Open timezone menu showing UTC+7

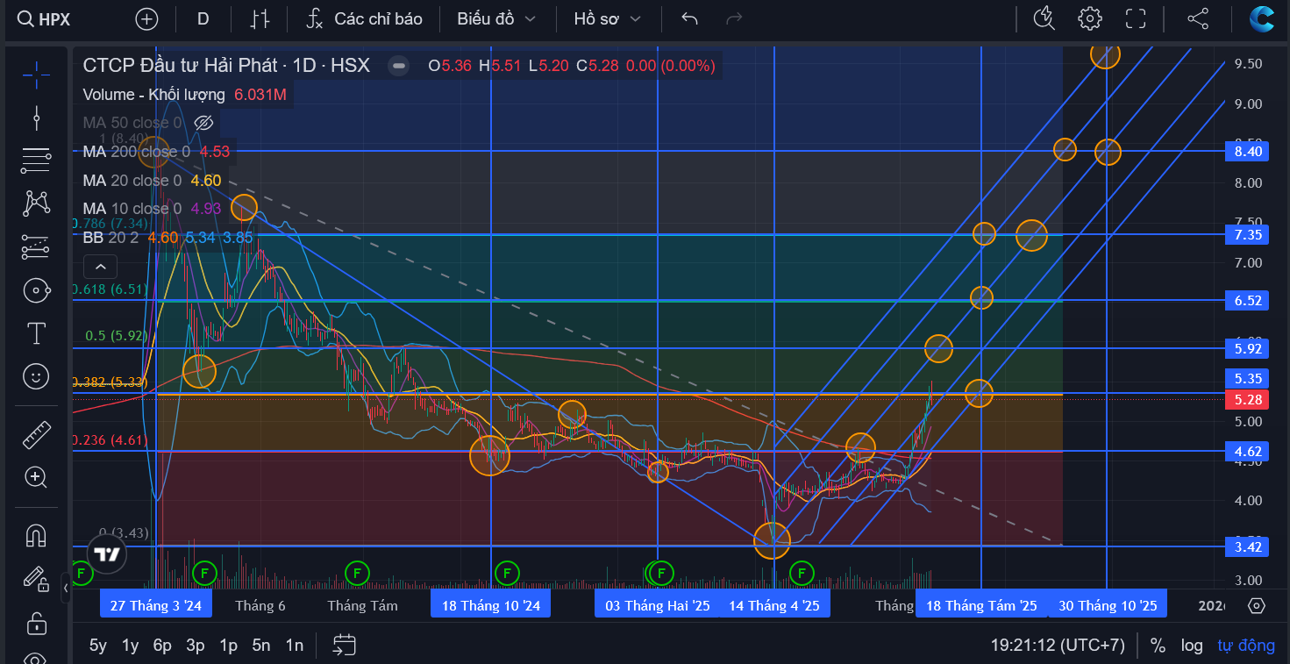tap(1058, 646)
